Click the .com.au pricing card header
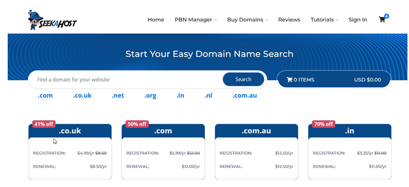Image resolution: width=409 pixels, height=187 pixels. 256,131
